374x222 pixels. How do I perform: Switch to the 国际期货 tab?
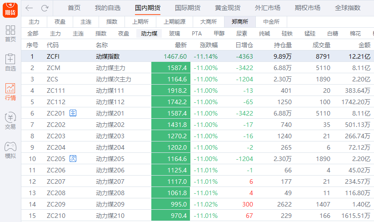(x=188, y=8)
